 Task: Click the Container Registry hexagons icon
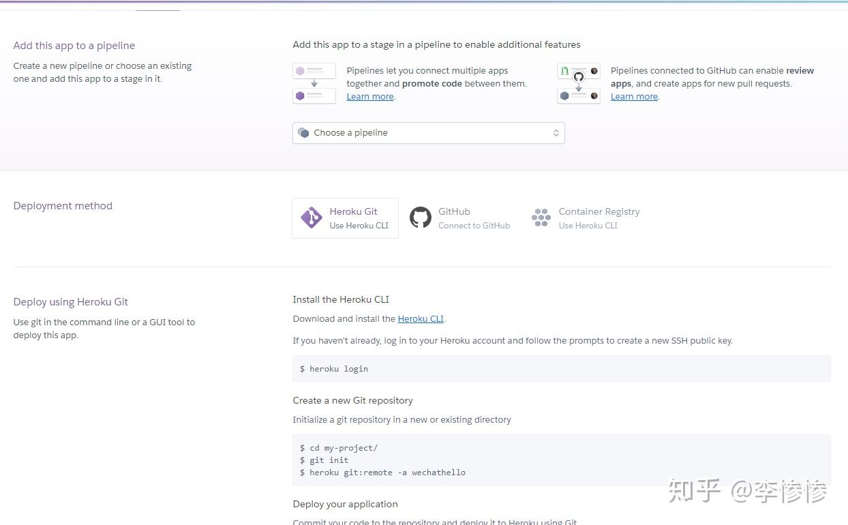coord(541,217)
